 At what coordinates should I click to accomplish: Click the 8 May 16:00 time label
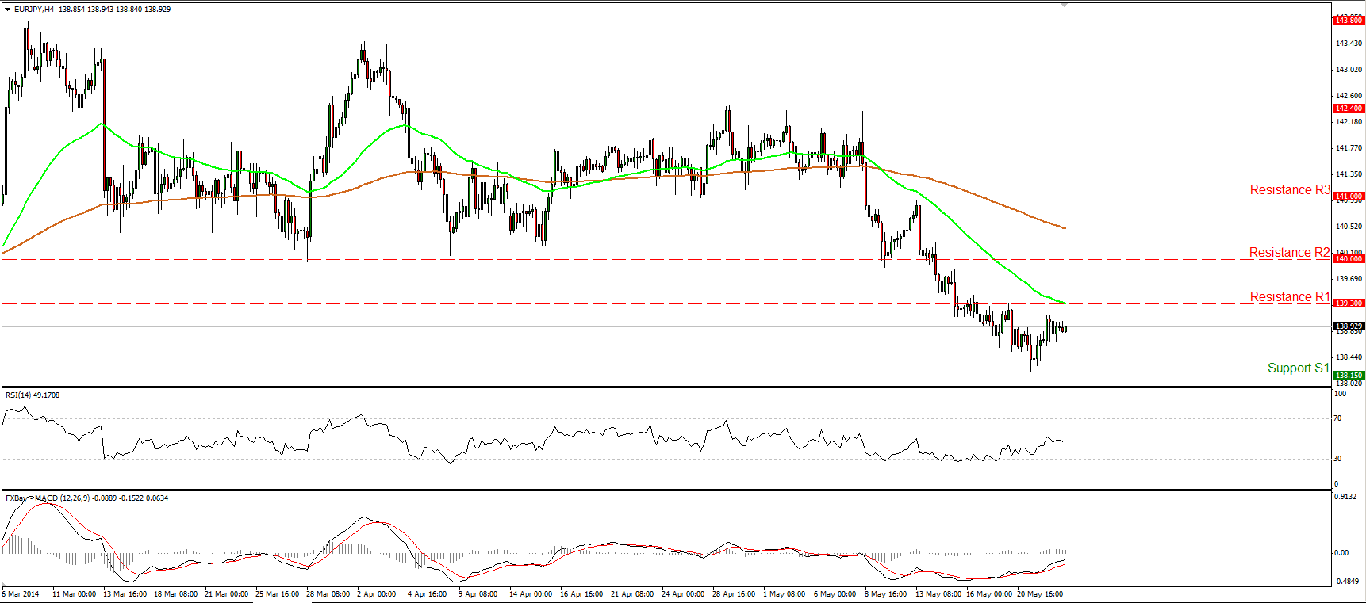coord(886,593)
